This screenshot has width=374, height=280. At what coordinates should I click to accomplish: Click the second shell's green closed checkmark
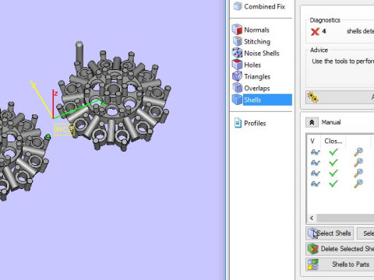coord(333,163)
